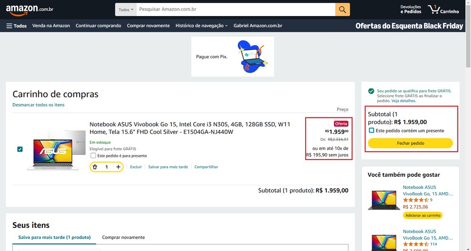This screenshot has width=471, height=251.
Task: Switch to Comprar novamente tab under Seus itens
Action: [123, 237]
